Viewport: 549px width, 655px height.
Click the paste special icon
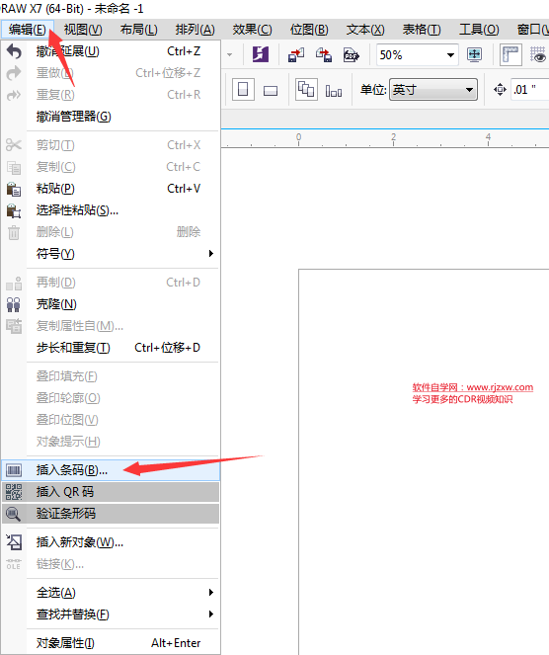point(14,210)
